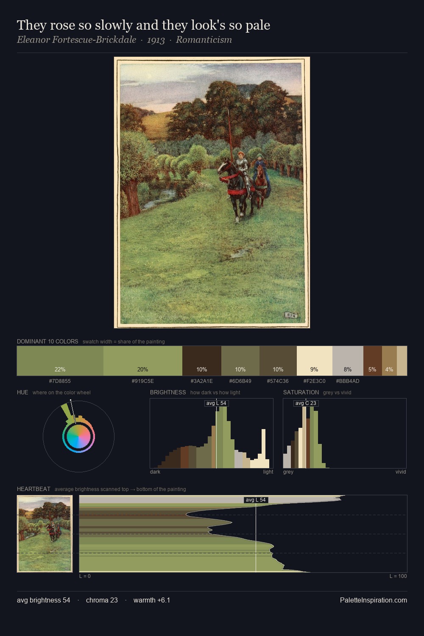Click the hex code #919C5E
Screen dimensions: 424x636
[143, 381]
